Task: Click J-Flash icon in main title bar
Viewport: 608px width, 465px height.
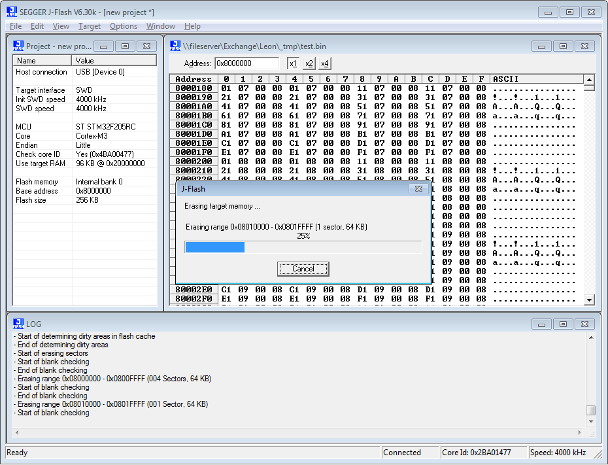Action: tap(12, 12)
